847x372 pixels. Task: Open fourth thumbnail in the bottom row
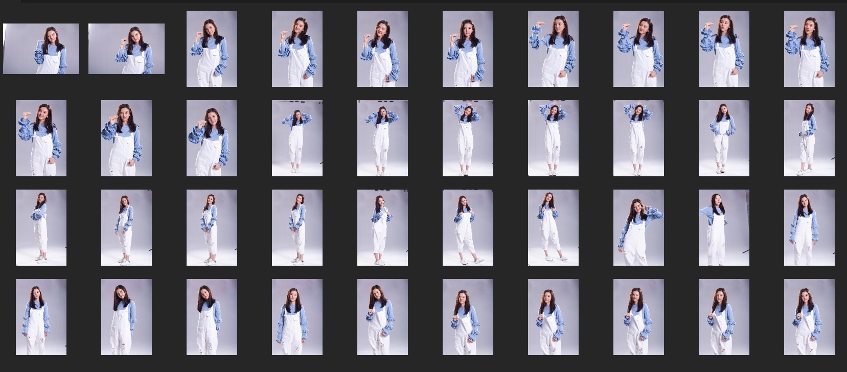[x=297, y=317]
